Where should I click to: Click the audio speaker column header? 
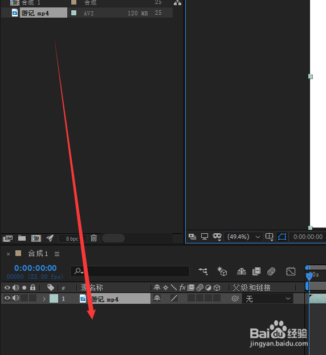pos(15,287)
